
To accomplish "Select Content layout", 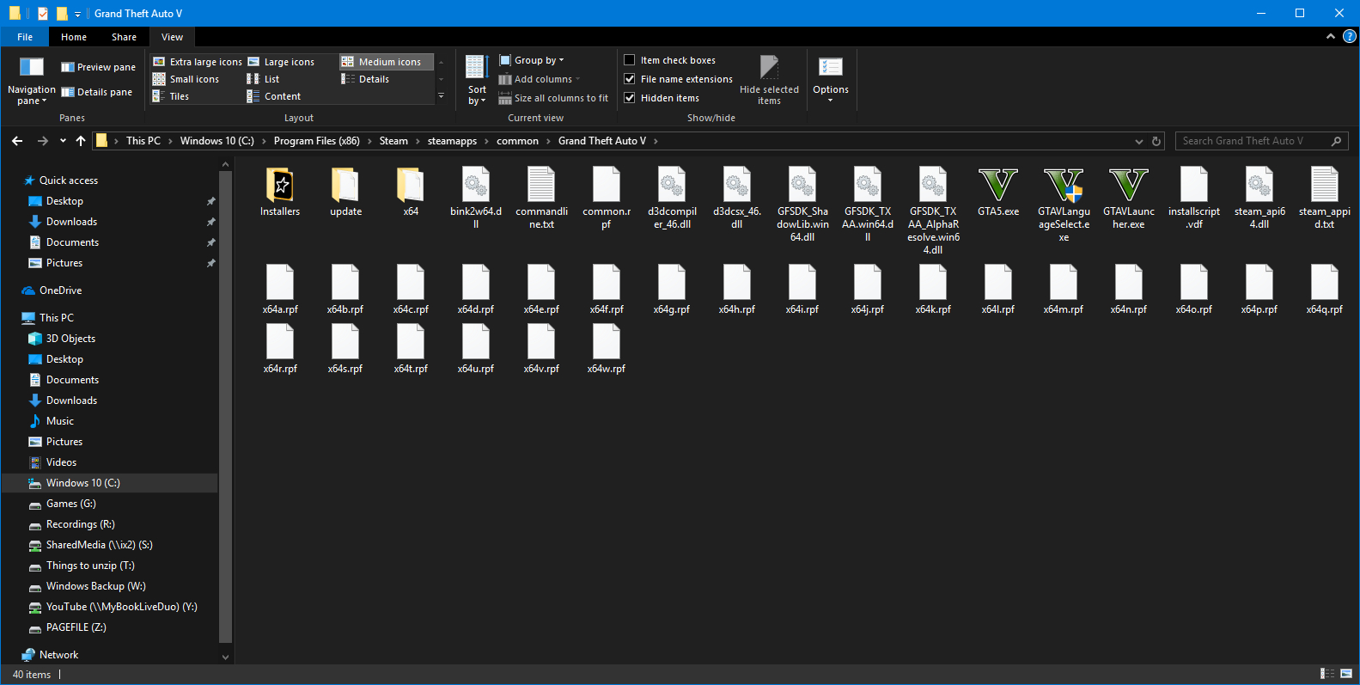I will coord(274,96).
